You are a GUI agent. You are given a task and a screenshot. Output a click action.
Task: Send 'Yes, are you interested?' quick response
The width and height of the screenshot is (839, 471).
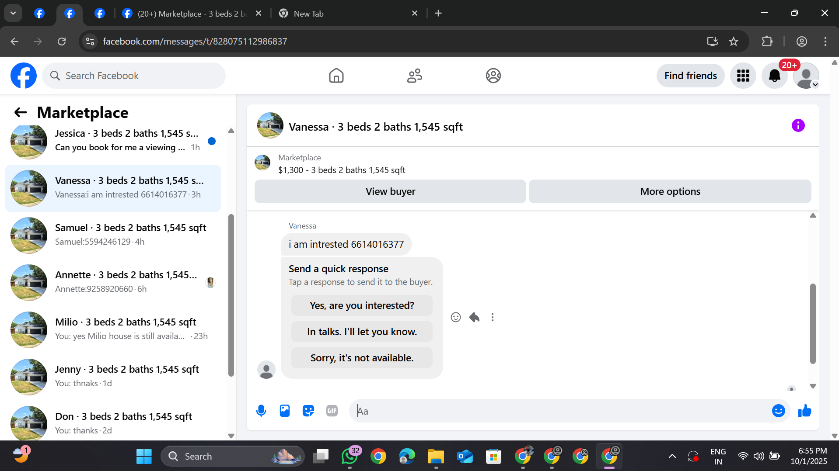tap(362, 305)
